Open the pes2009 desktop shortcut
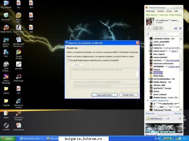Screen dimensions: 189x141 click(x=19, y=66)
